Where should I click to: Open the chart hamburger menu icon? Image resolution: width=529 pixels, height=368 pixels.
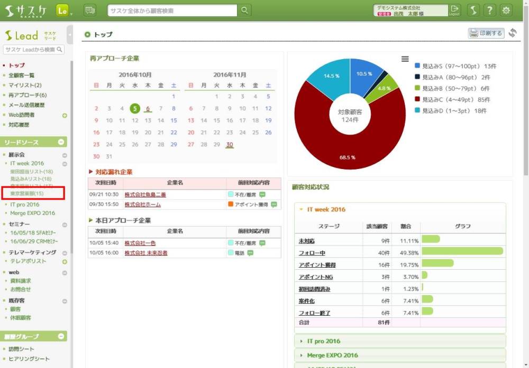(405, 59)
